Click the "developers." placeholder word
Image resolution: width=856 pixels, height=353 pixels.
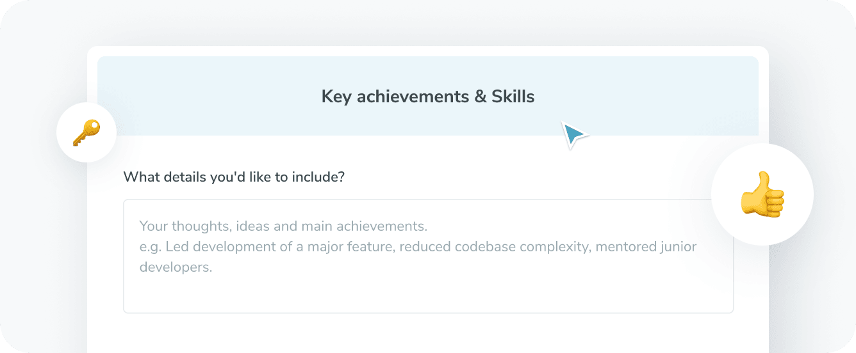tap(176, 267)
